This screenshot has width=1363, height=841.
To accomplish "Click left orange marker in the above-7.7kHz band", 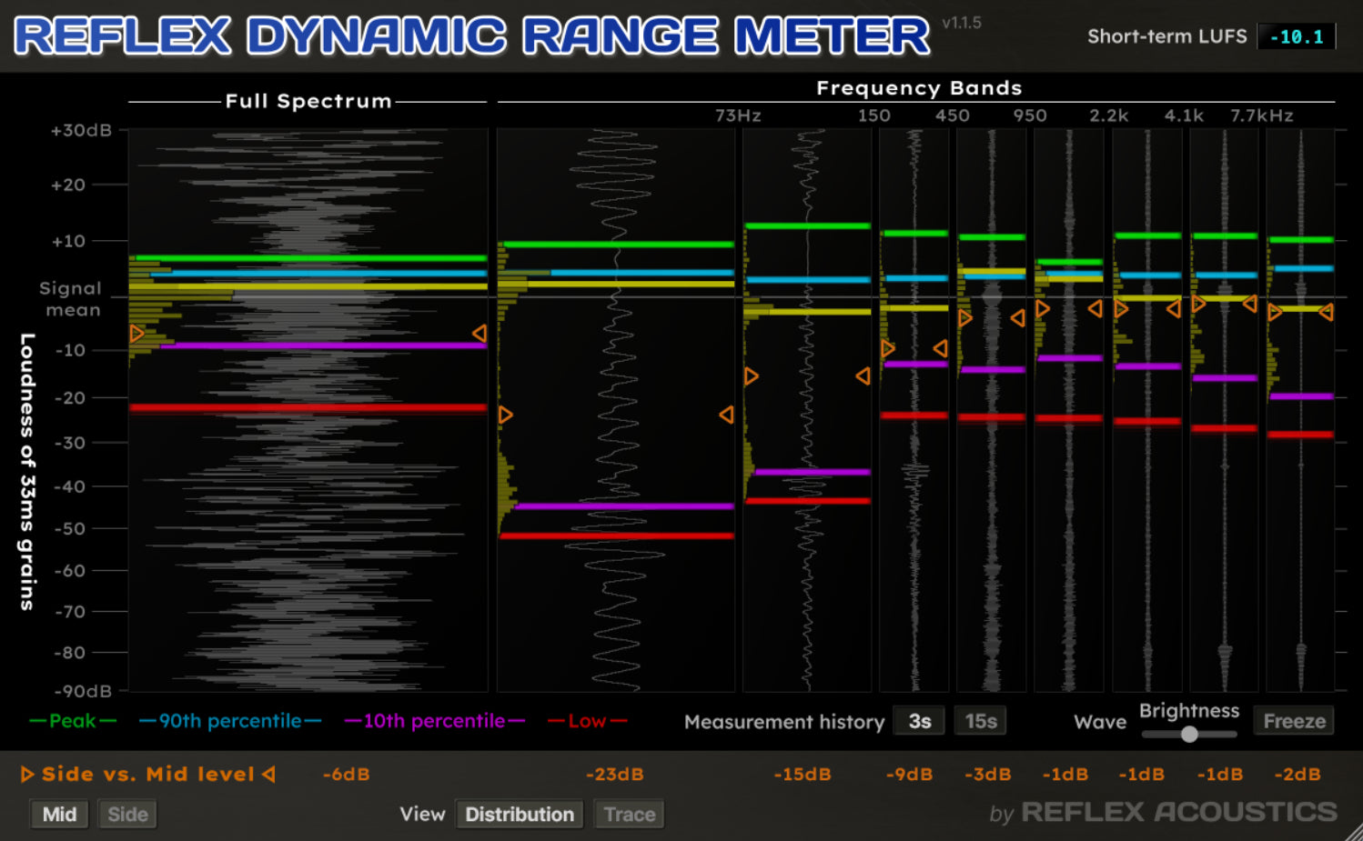I will (x=1275, y=313).
